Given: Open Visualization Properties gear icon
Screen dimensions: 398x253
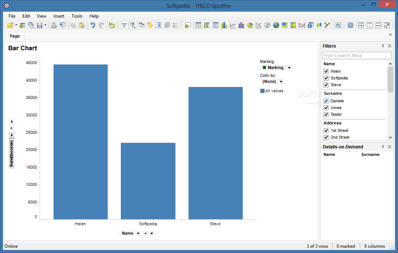Looking at the screenshot, I should 350,25.
